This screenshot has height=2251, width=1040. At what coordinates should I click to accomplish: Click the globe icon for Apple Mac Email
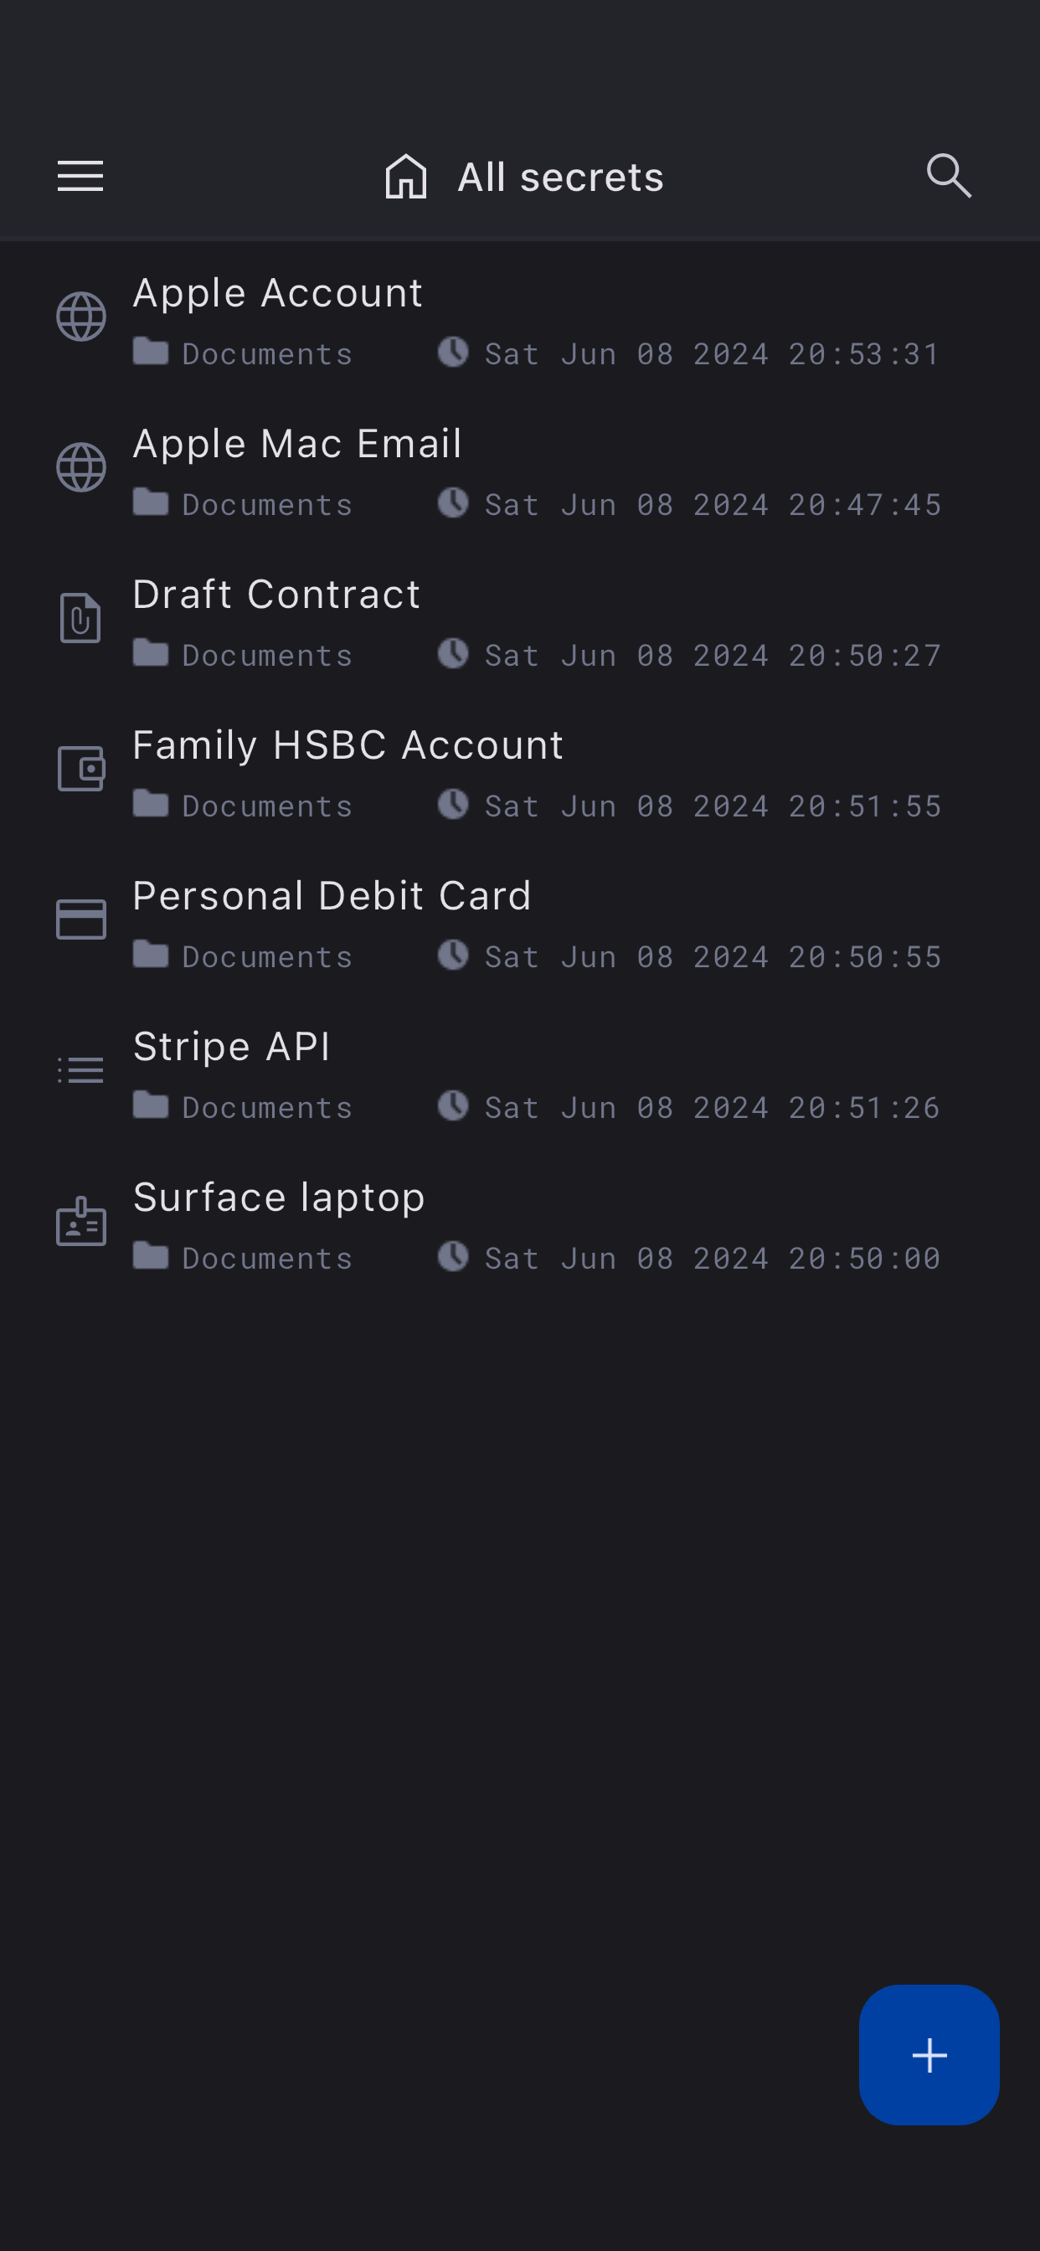81,467
